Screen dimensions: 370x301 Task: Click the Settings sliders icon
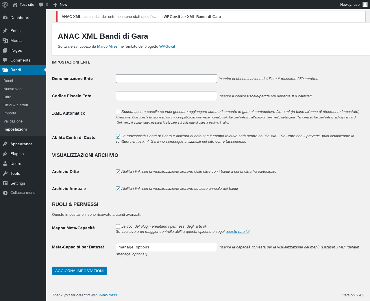point(5,183)
